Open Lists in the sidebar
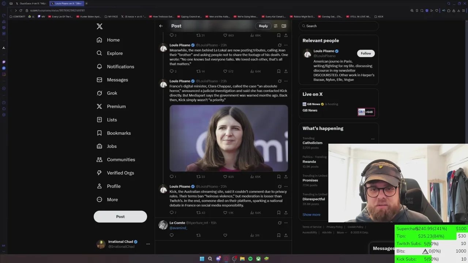The image size is (468, 263). point(107,120)
